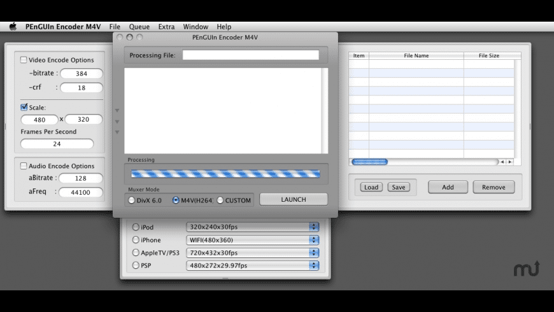
Task: Click the encoder window close button
Action: [x=120, y=37]
